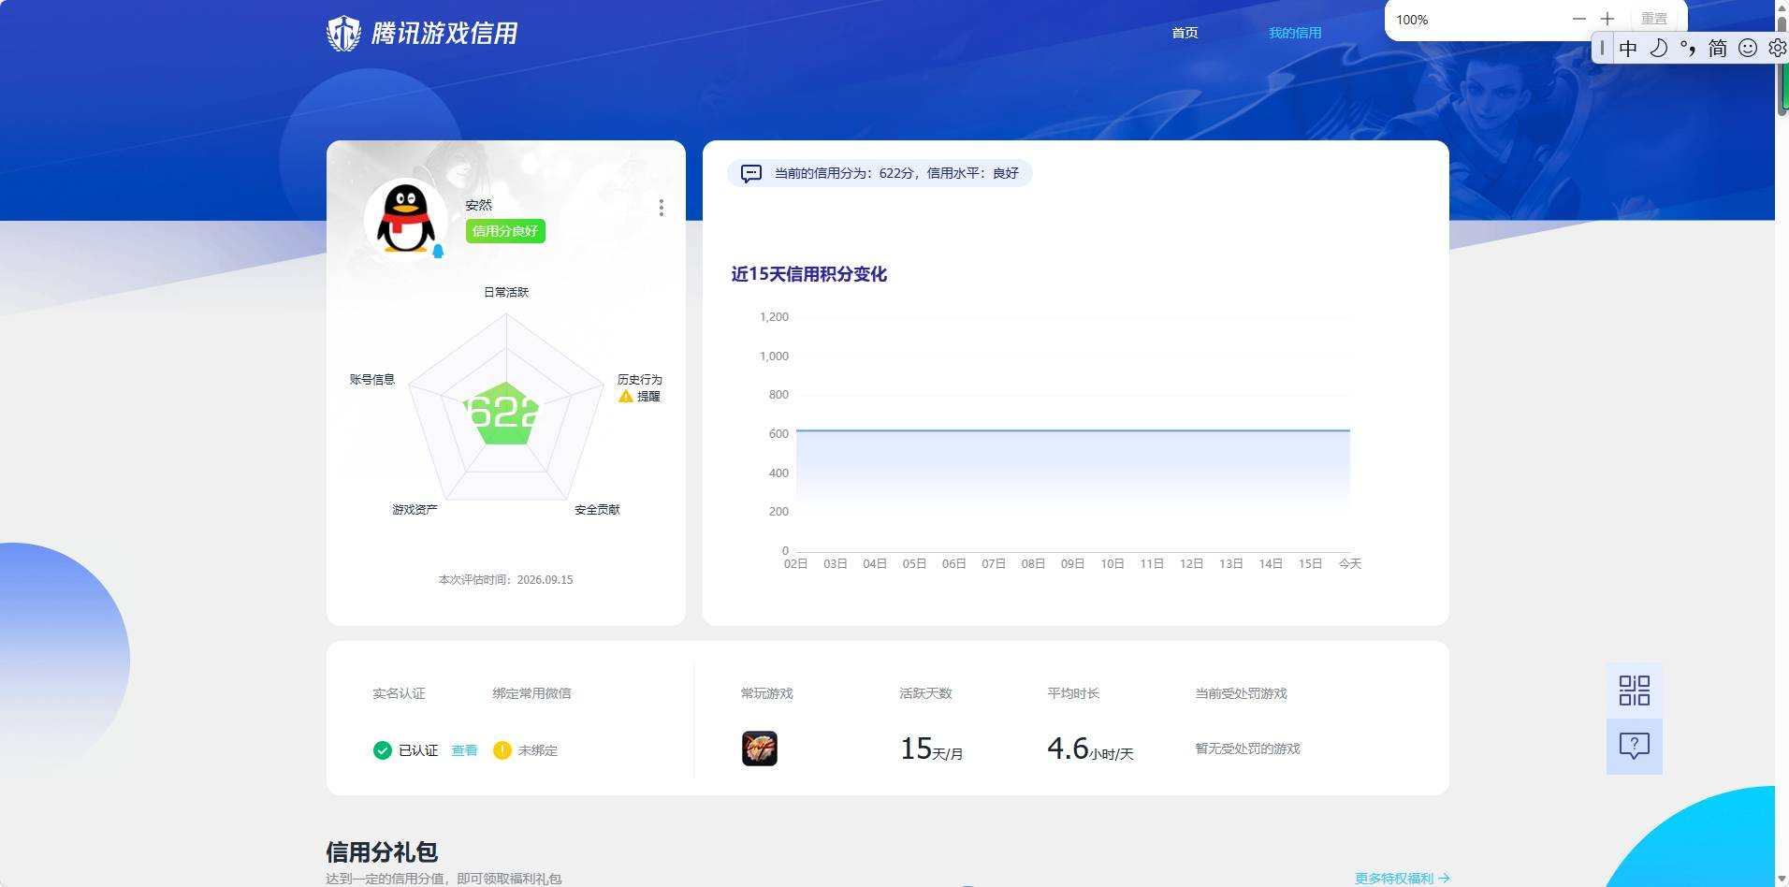Click the 今天 point on the chart axis
1789x887 pixels.
tap(1349, 563)
